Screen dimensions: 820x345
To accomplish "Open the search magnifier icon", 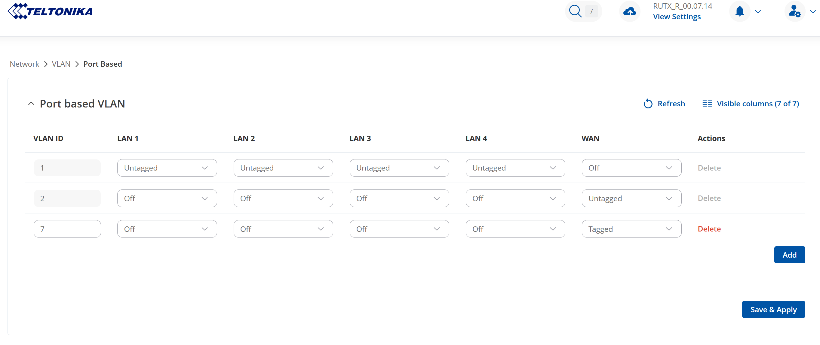I will [x=575, y=11].
